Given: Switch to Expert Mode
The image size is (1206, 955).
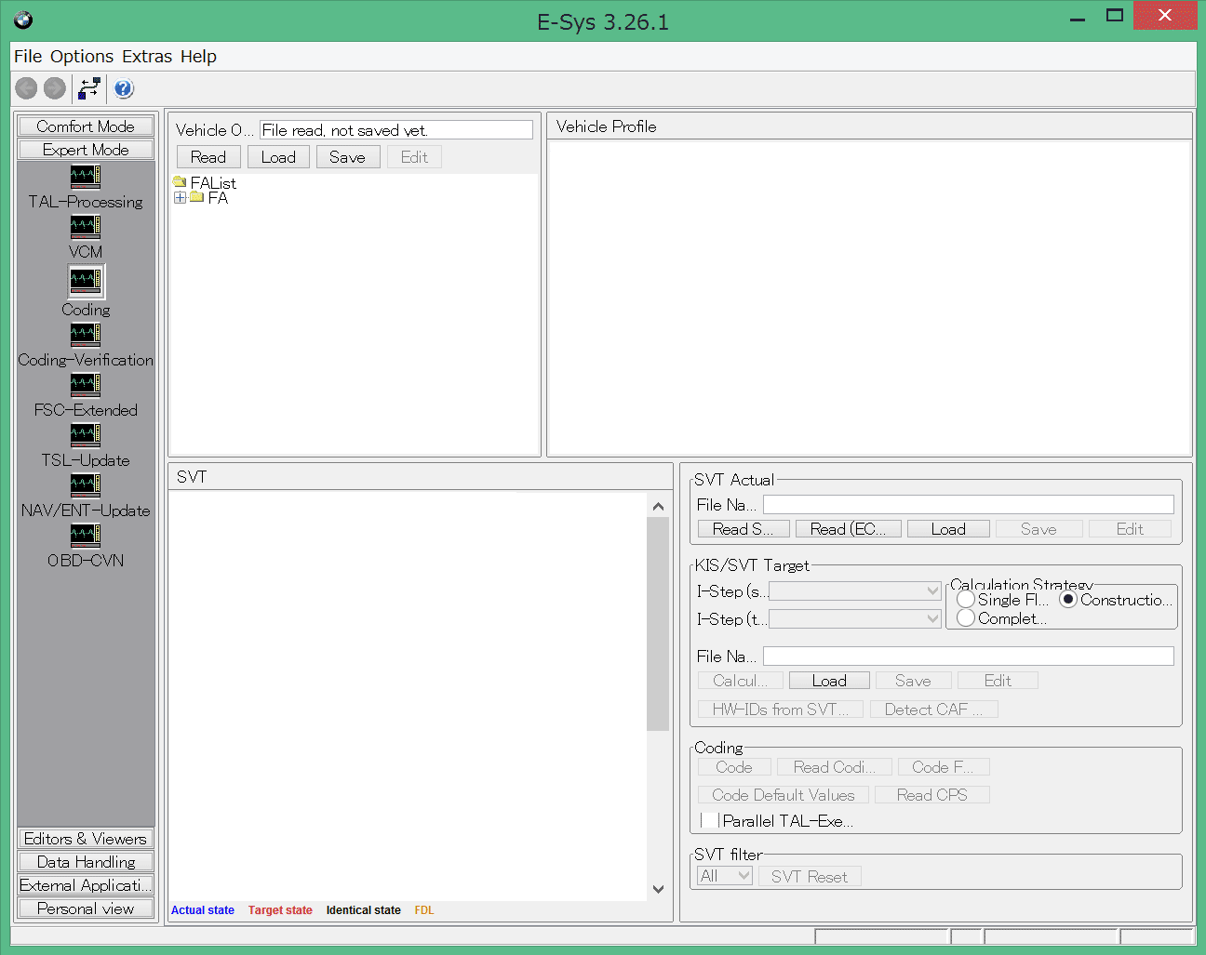Looking at the screenshot, I should point(86,150).
